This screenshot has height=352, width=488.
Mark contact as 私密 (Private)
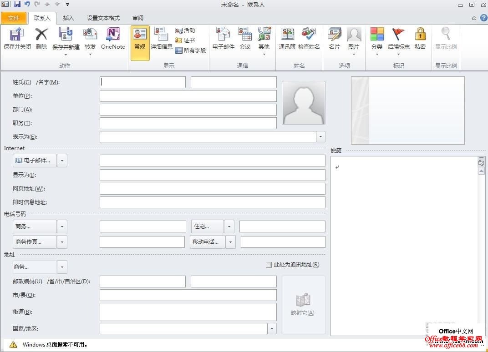coord(420,41)
